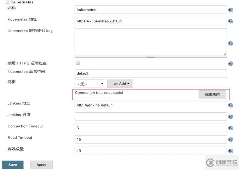Open help for 容器数量 field
Screen dimensions: 239x170
[x=231, y=151]
